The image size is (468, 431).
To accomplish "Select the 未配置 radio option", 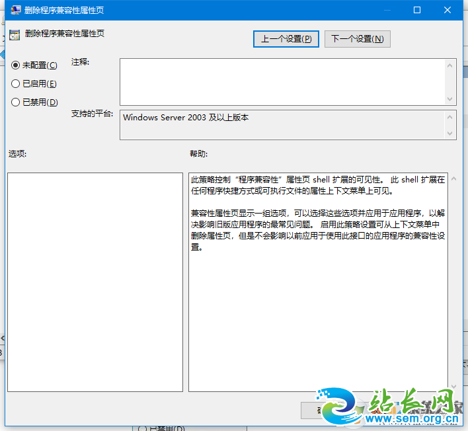I will (16, 65).
